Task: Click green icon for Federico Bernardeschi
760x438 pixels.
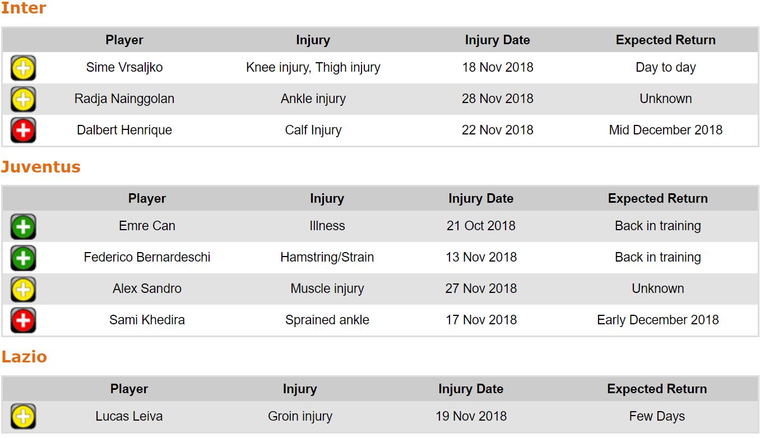Action: tap(23, 258)
